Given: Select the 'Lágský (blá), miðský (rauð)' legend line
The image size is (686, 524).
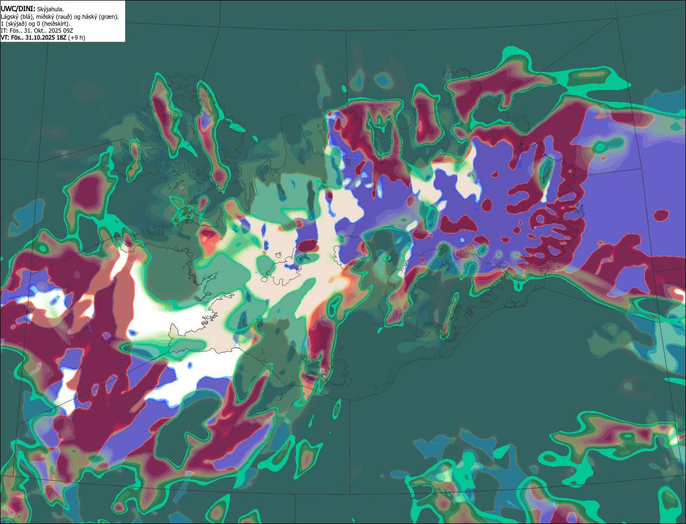Looking at the screenshot, I should click(x=60, y=17).
